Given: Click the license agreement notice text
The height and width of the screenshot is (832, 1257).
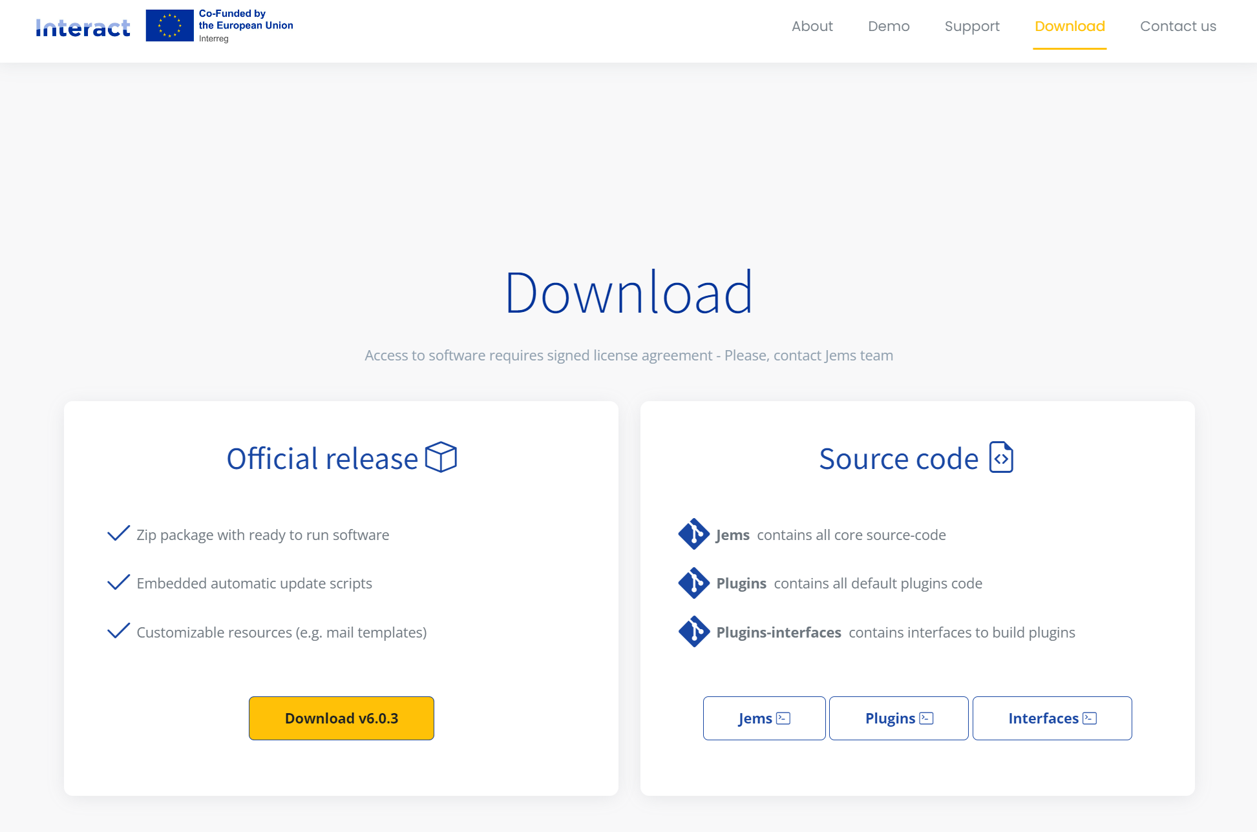Looking at the screenshot, I should pos(629,355).
